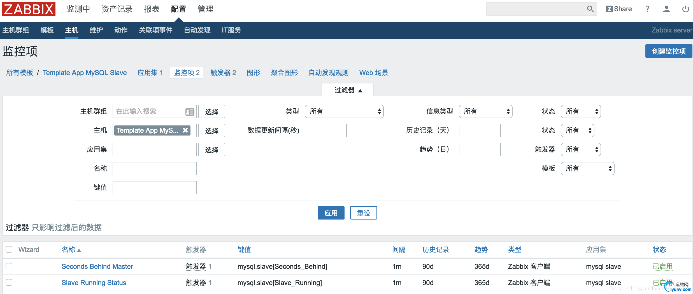
Task: Open the 触发器 filter dropdown
Action: pyautogui.click(x=581, y=150)
